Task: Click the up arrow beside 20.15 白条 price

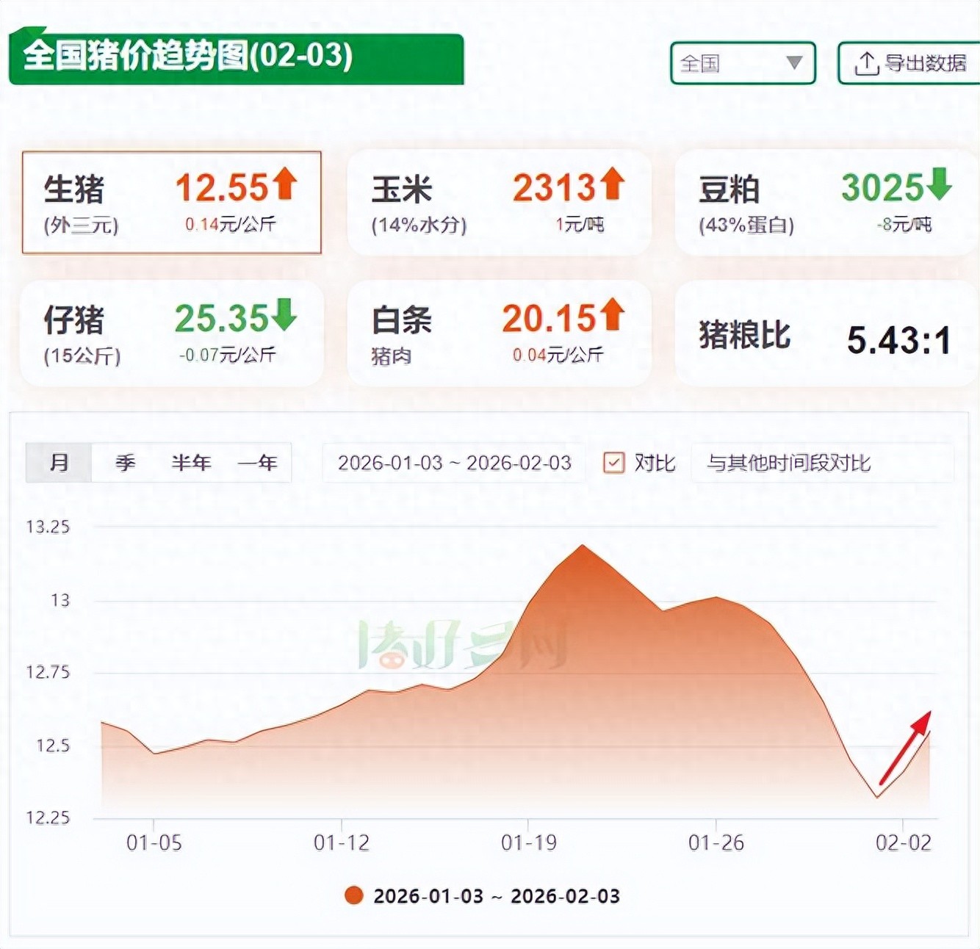Action: pyautogui.click(x=612, y=314)
